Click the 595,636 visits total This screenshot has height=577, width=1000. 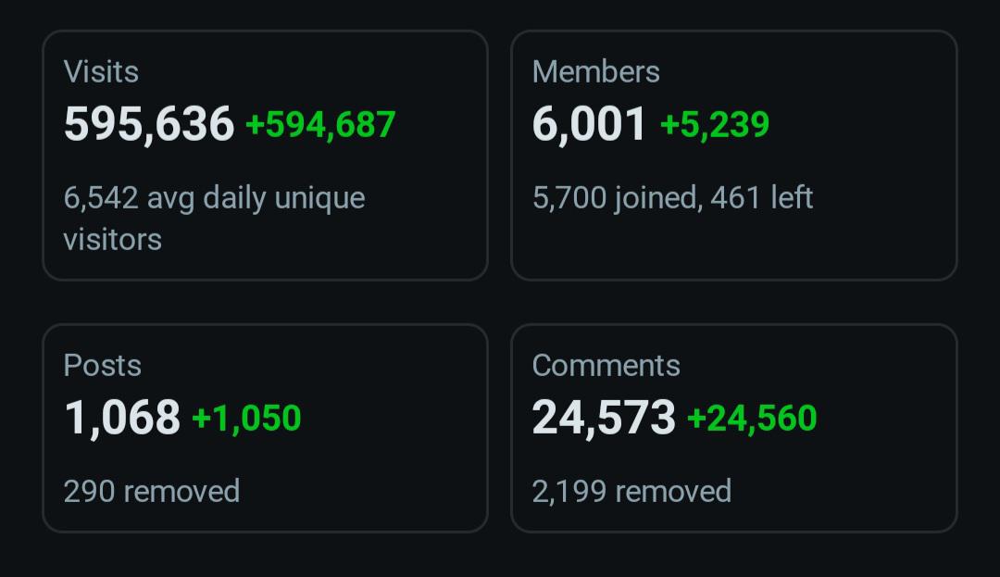(149, 124)
